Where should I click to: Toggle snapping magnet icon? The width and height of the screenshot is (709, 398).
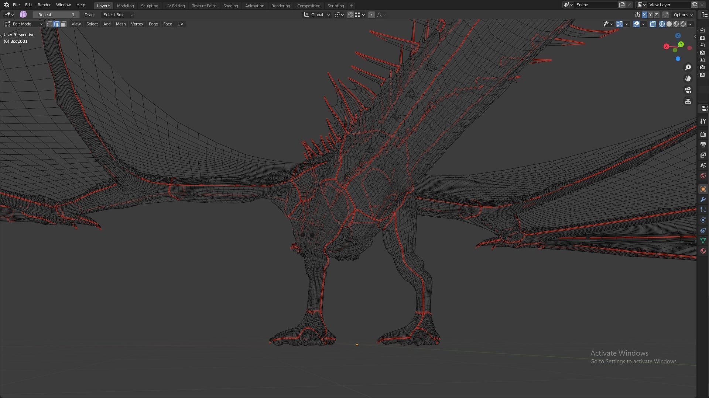coord(350,15)
